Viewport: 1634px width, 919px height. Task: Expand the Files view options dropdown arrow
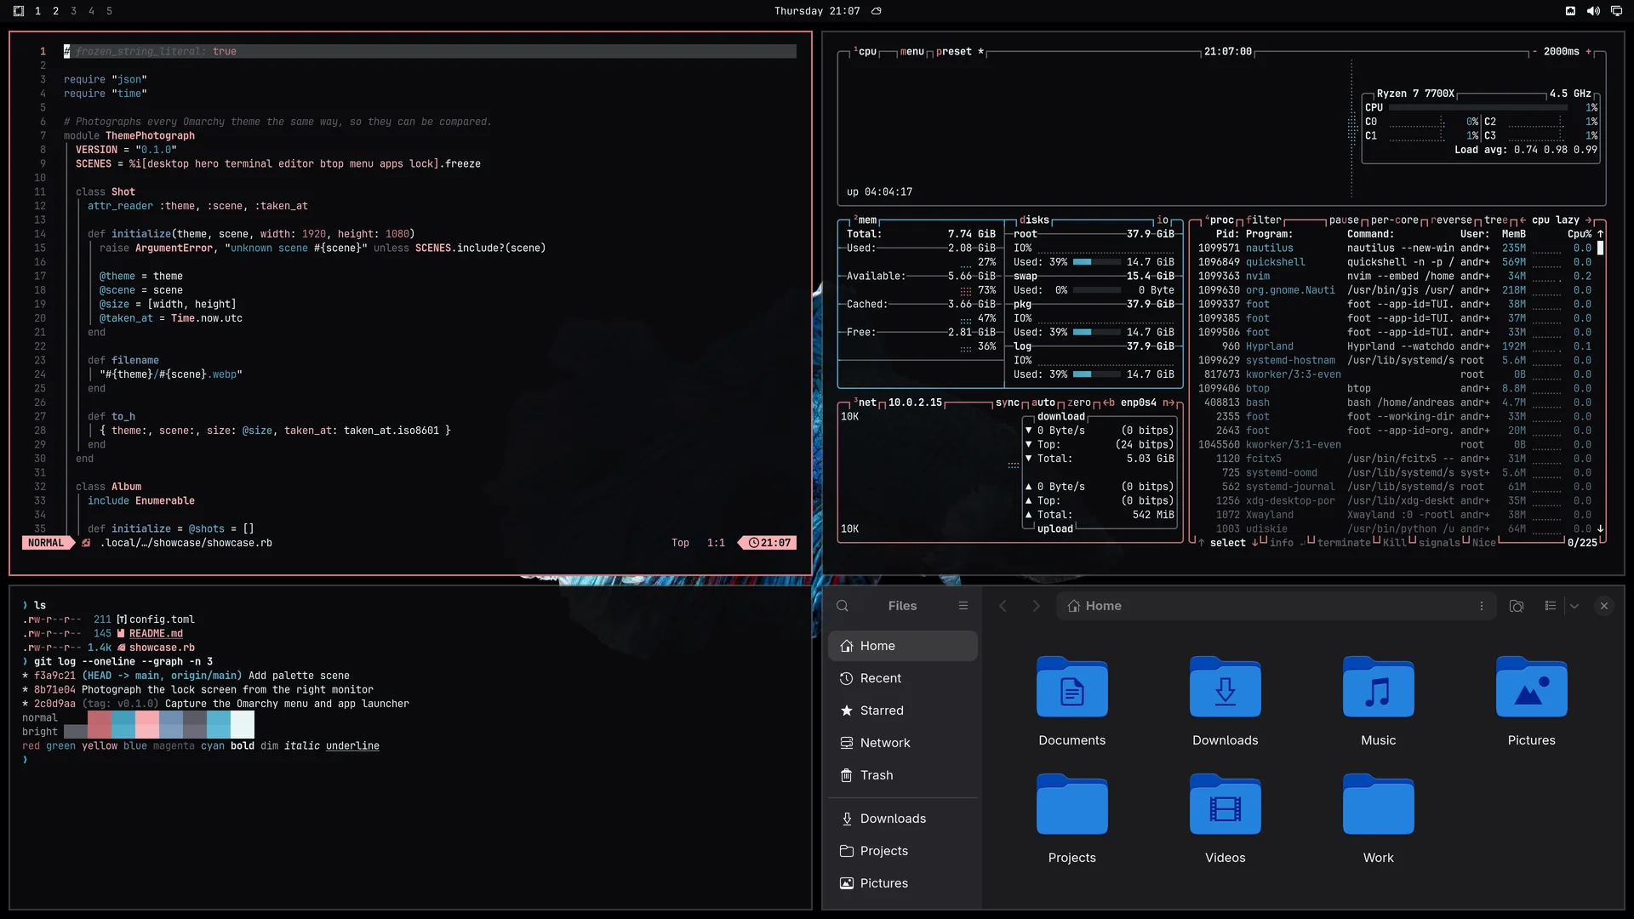[x=1574, y=606]
